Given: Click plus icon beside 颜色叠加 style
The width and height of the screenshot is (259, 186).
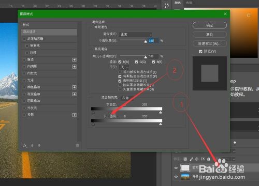Looking at the screenshot, I should click(75, 87).
